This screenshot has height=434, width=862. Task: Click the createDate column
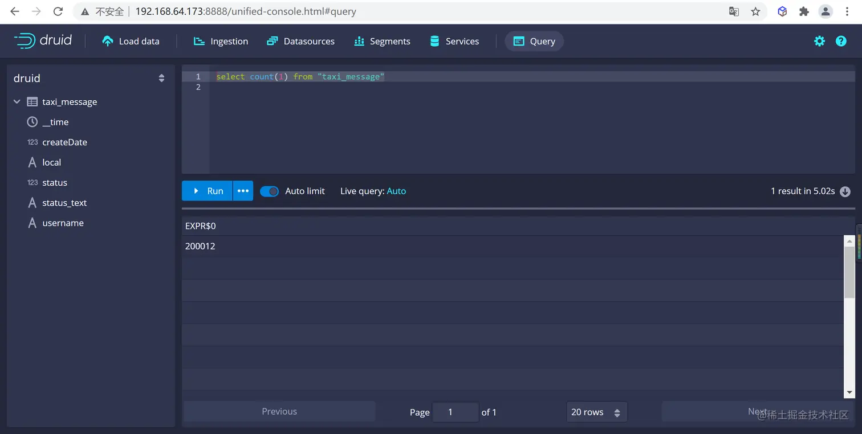[64, 142]
